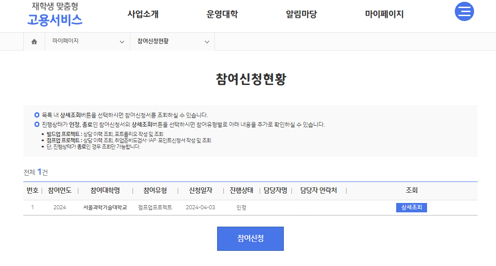Click the 상세조회 button in the table
This screenshot has width=496, height=266.
pyautogui.click(x=411, y=207)
